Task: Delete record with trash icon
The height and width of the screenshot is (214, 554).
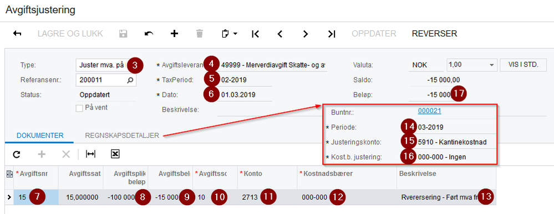Action: 200,34
